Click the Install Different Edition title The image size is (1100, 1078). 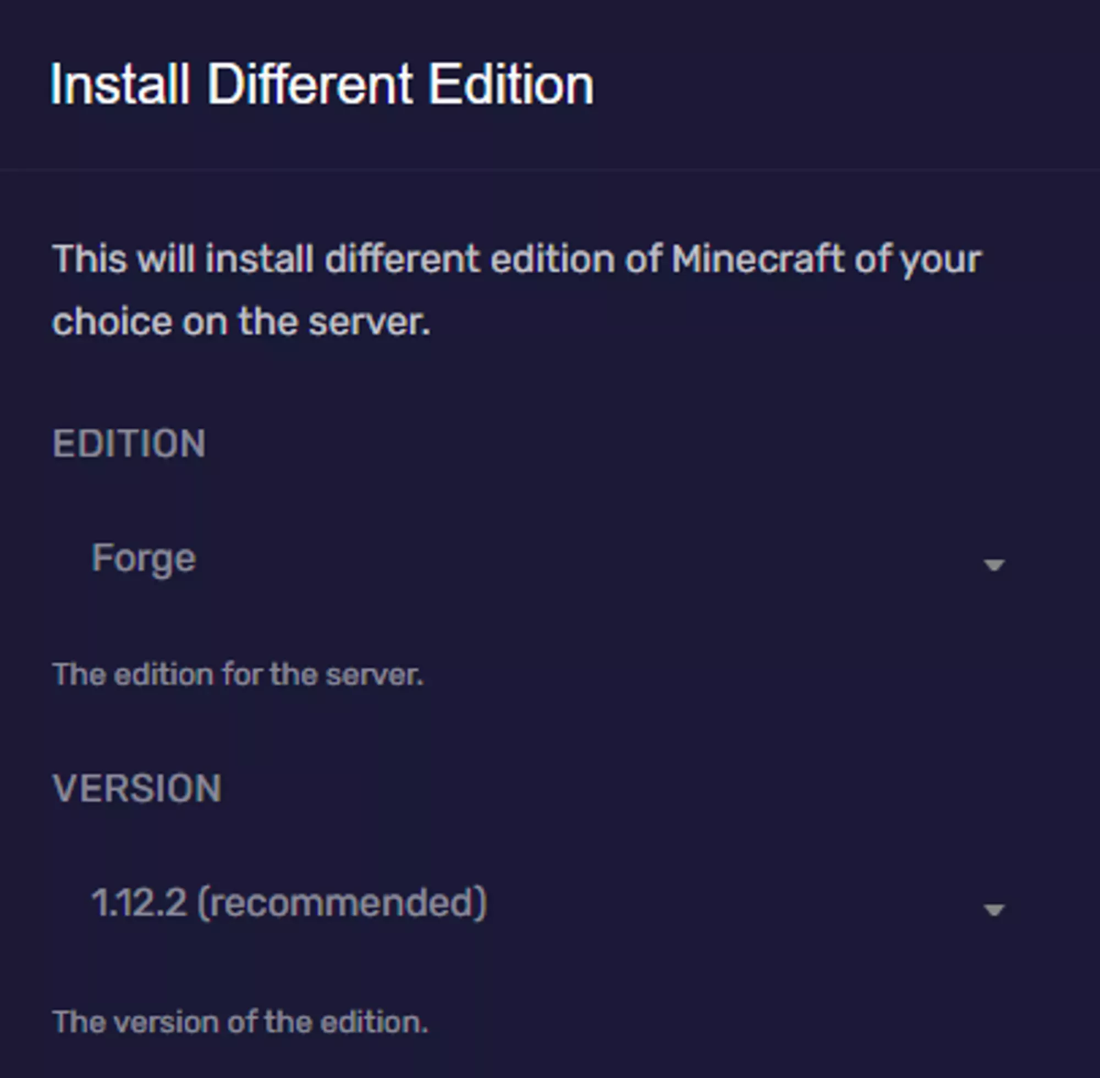point(321,84)
